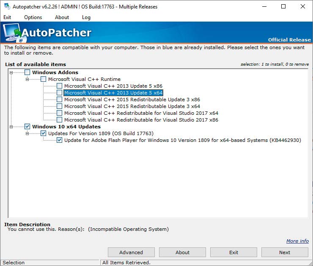
Task: Select the Windows 10 x64 Updates label
Action: 66,127
